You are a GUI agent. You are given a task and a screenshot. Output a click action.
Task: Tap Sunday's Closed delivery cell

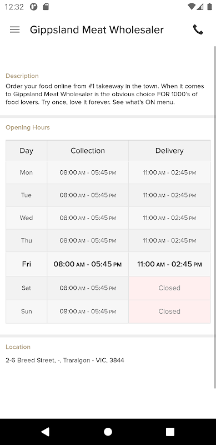coord(169,311)
